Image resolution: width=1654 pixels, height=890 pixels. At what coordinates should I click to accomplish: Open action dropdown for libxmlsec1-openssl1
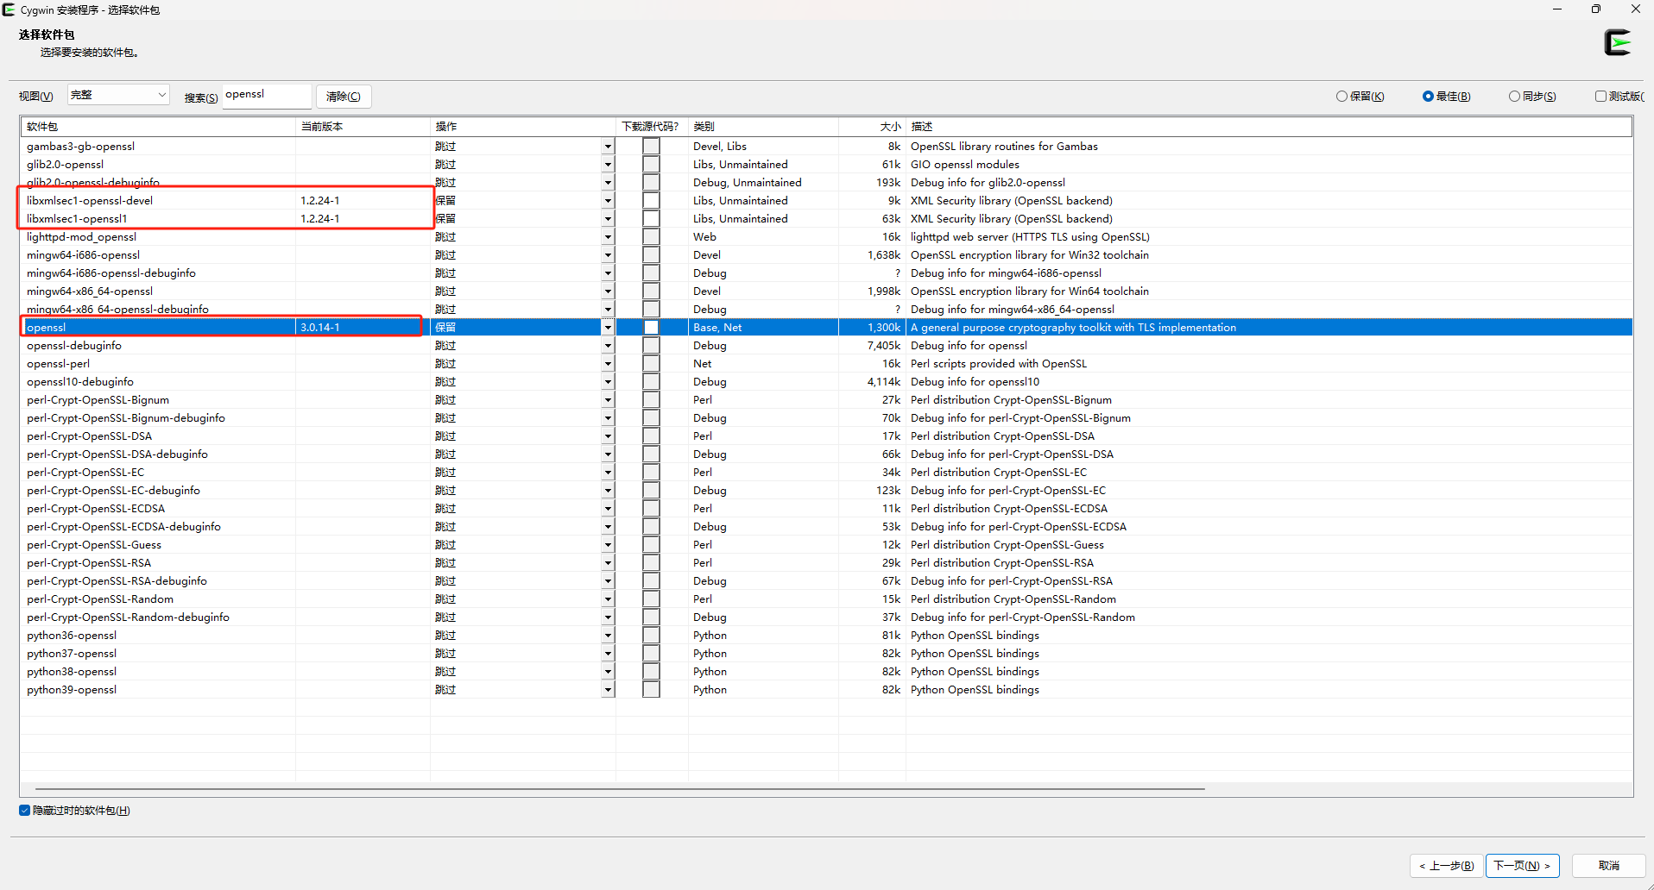608,219
